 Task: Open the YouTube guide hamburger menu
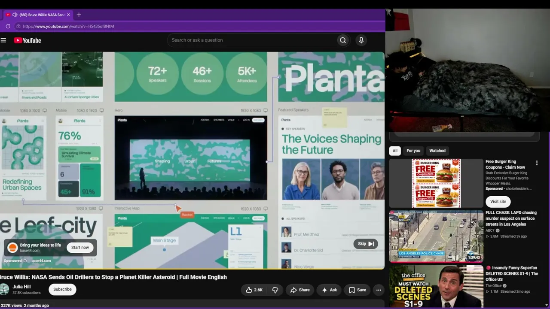pos(3,40)
